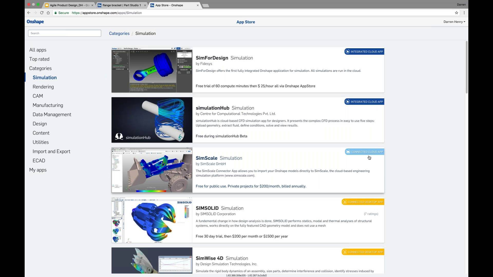
Task: Click the SIMSOLID title link
Action: 207,208
